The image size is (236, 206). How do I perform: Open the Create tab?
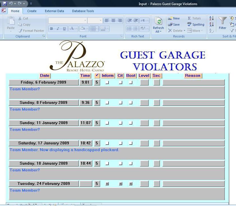coord(32,11)
